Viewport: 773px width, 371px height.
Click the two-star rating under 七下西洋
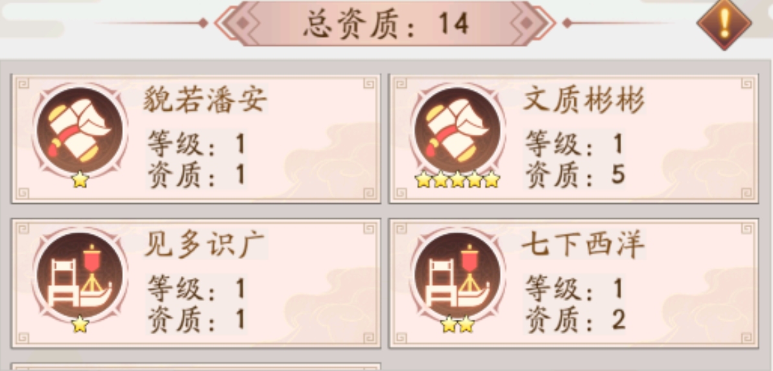457,324
